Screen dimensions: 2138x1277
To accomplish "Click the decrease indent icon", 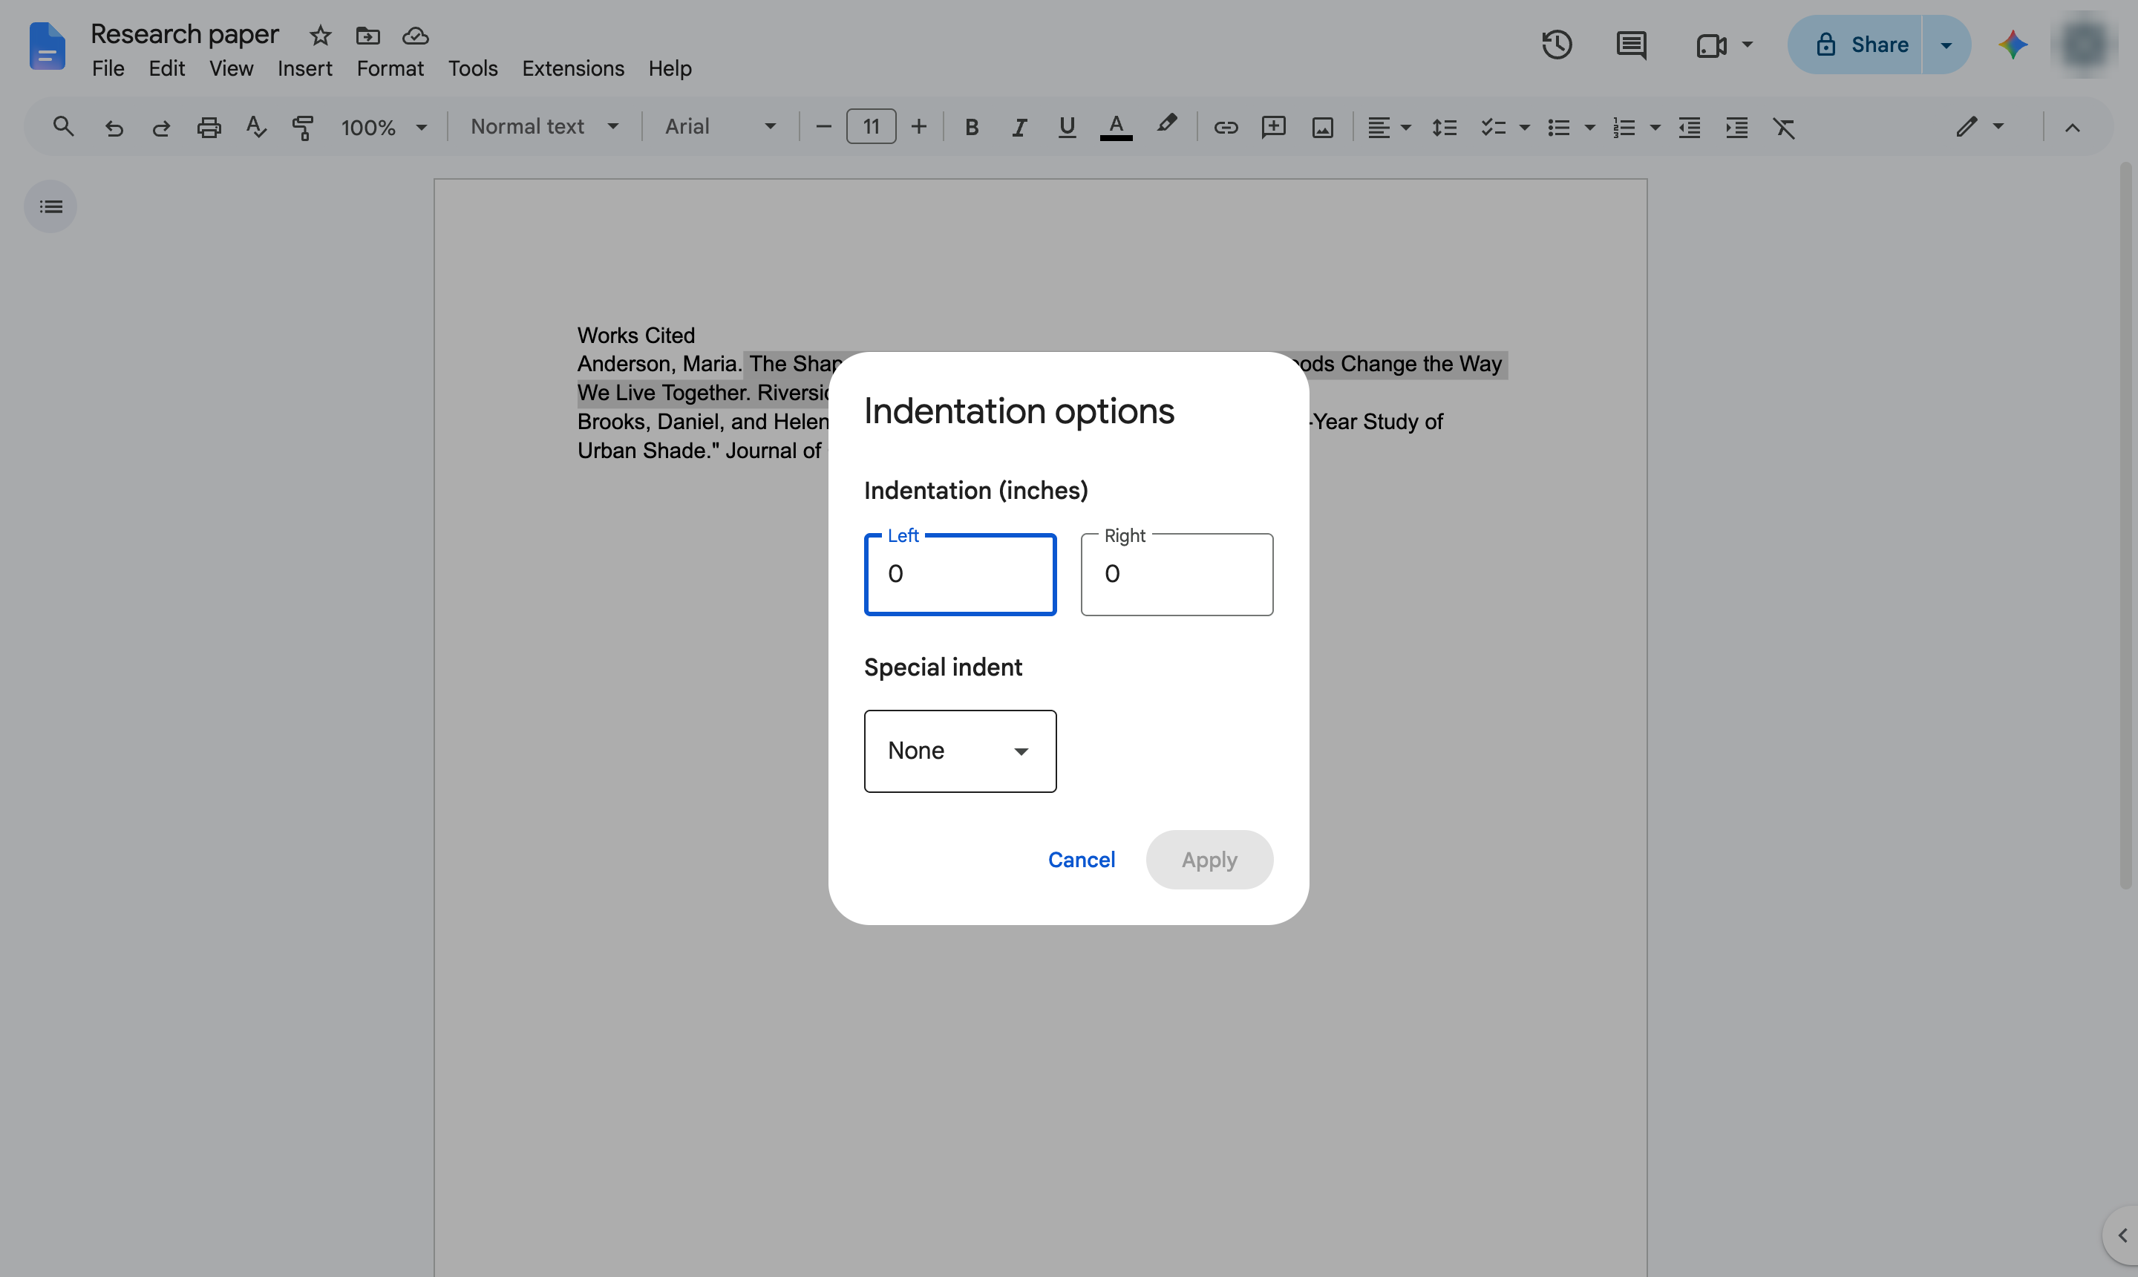I will pyautogui.click(x=1690, y=128).
